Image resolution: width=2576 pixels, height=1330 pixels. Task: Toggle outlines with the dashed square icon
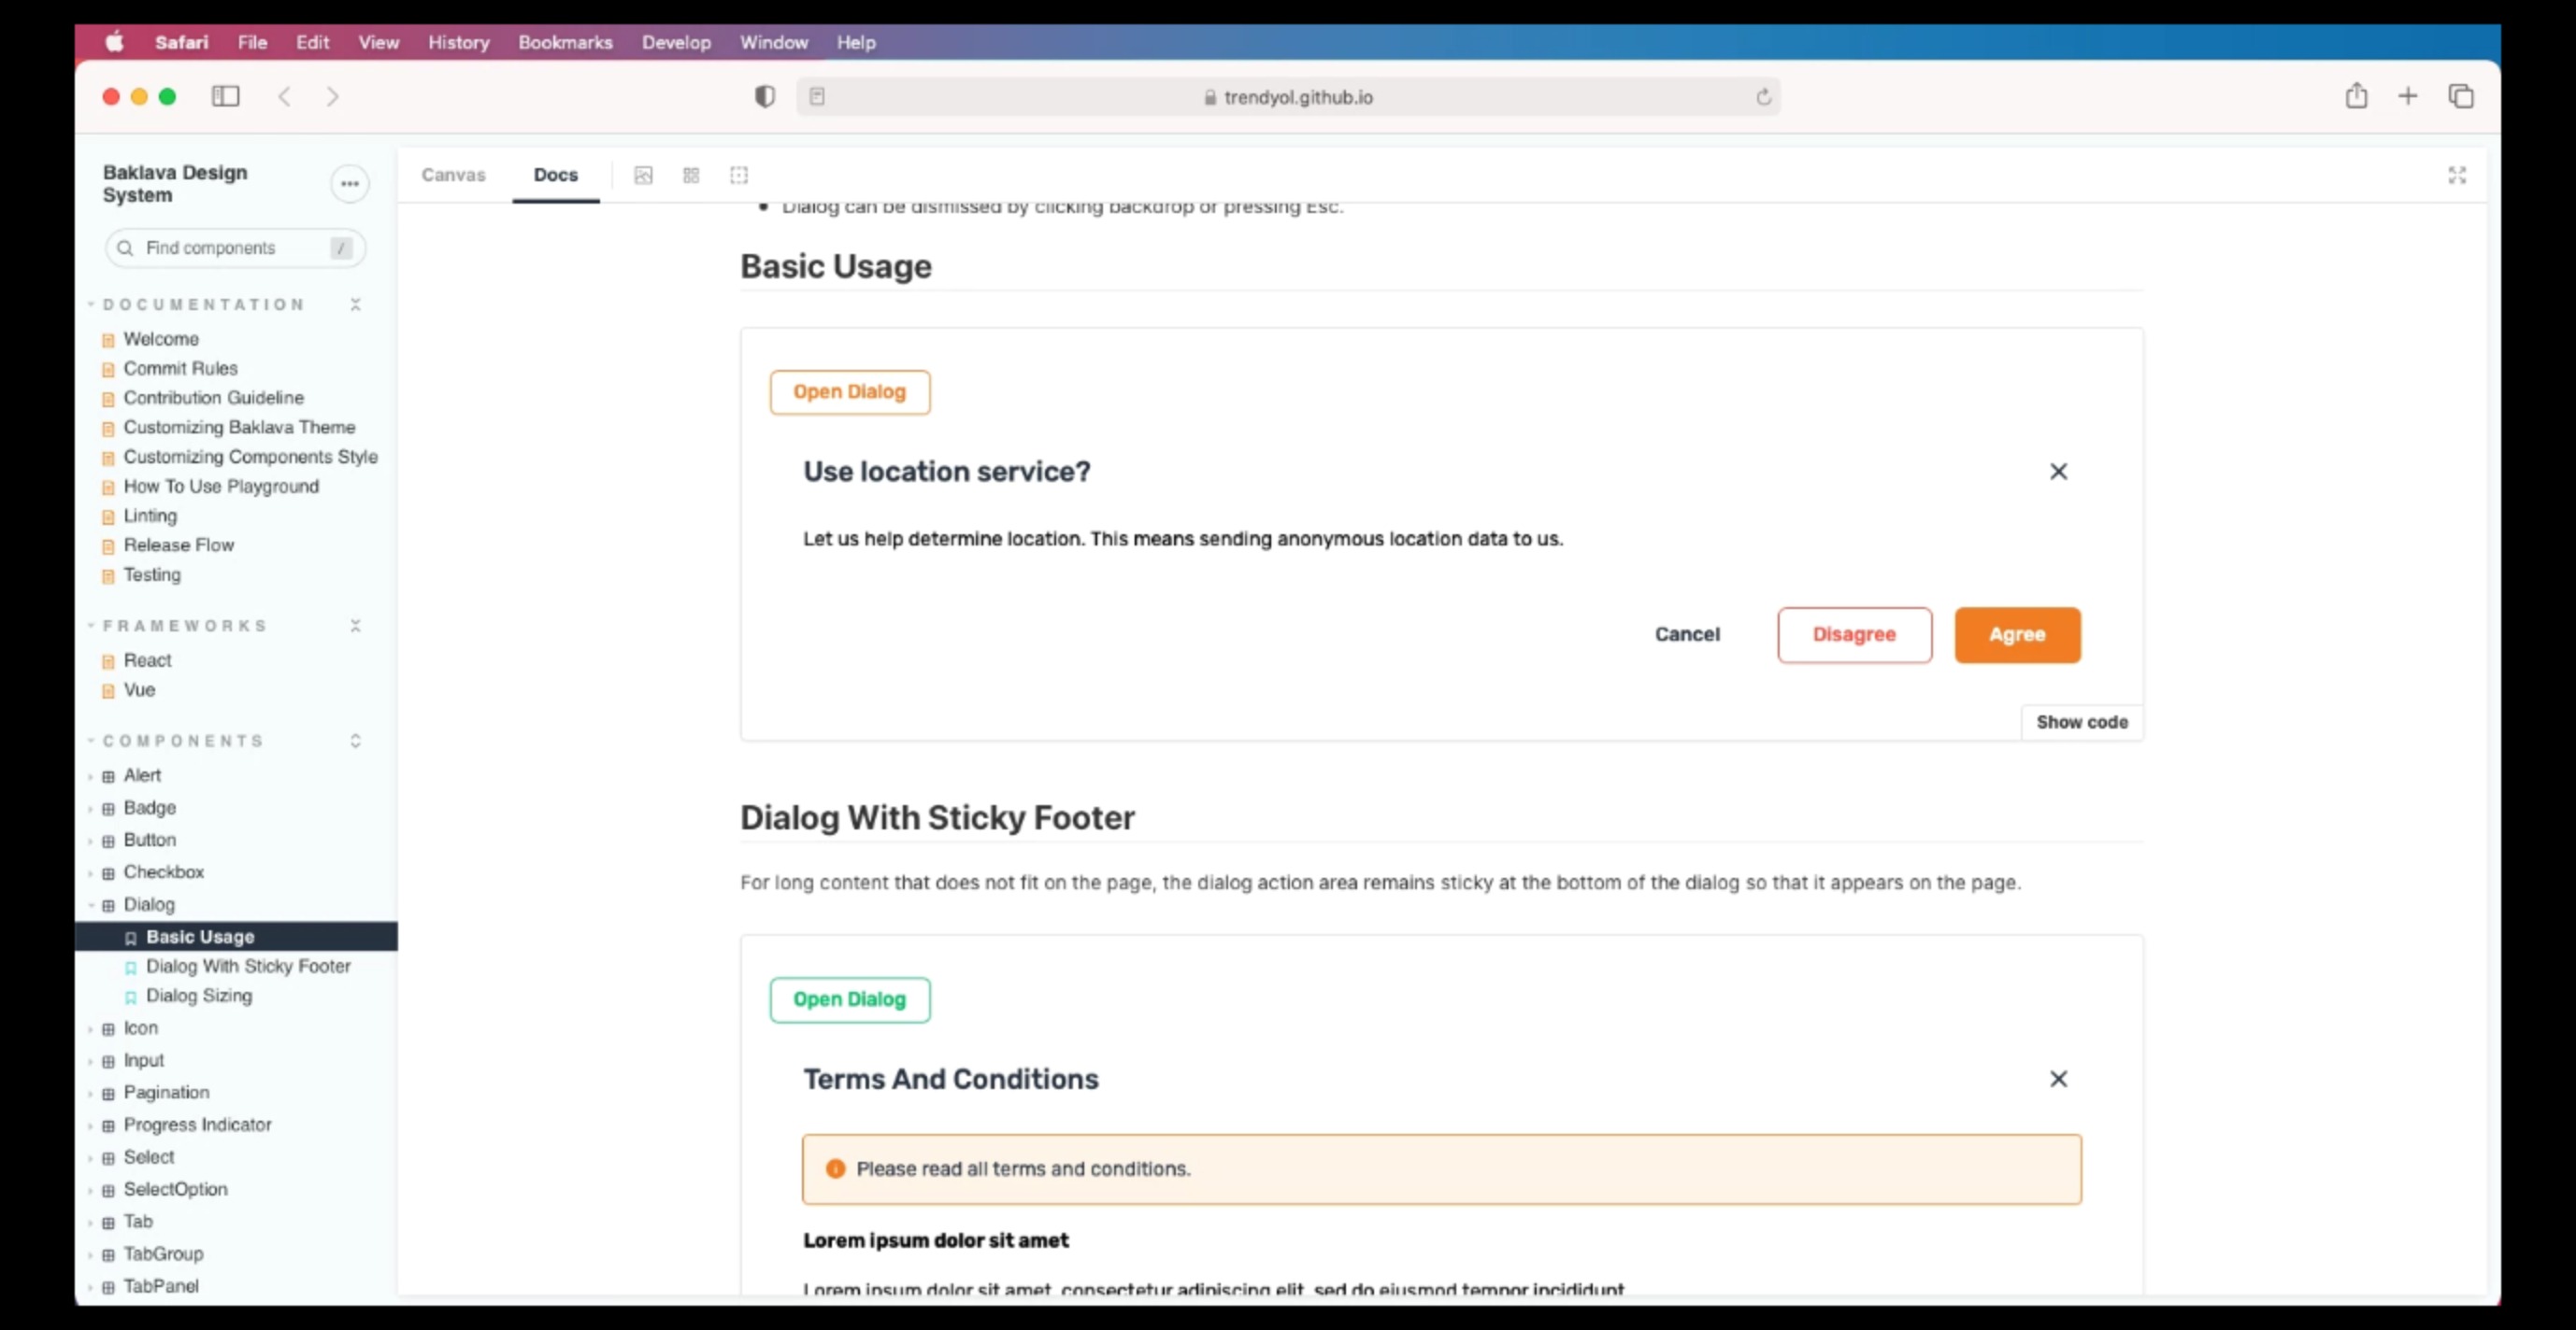(x=739, y=175)
